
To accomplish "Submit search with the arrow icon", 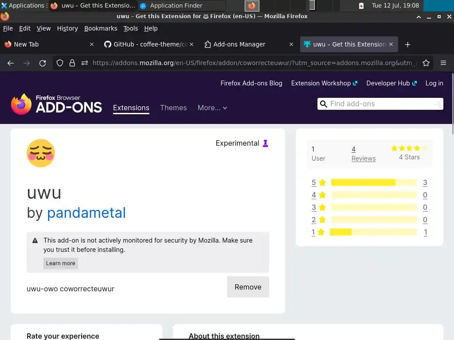I will pyautogui.click(x=438, y=104).
